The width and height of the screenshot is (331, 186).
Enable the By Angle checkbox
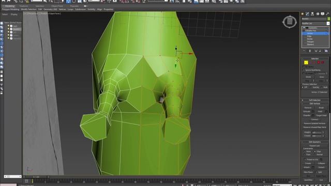click(x=304, y=73)
